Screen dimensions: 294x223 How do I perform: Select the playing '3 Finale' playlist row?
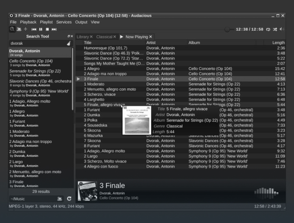[x=181, y=79]
